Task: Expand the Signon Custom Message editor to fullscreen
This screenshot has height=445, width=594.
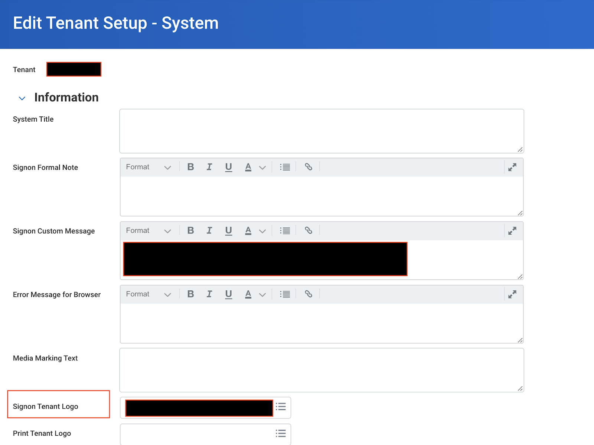Action: click(x=512, y=230)
